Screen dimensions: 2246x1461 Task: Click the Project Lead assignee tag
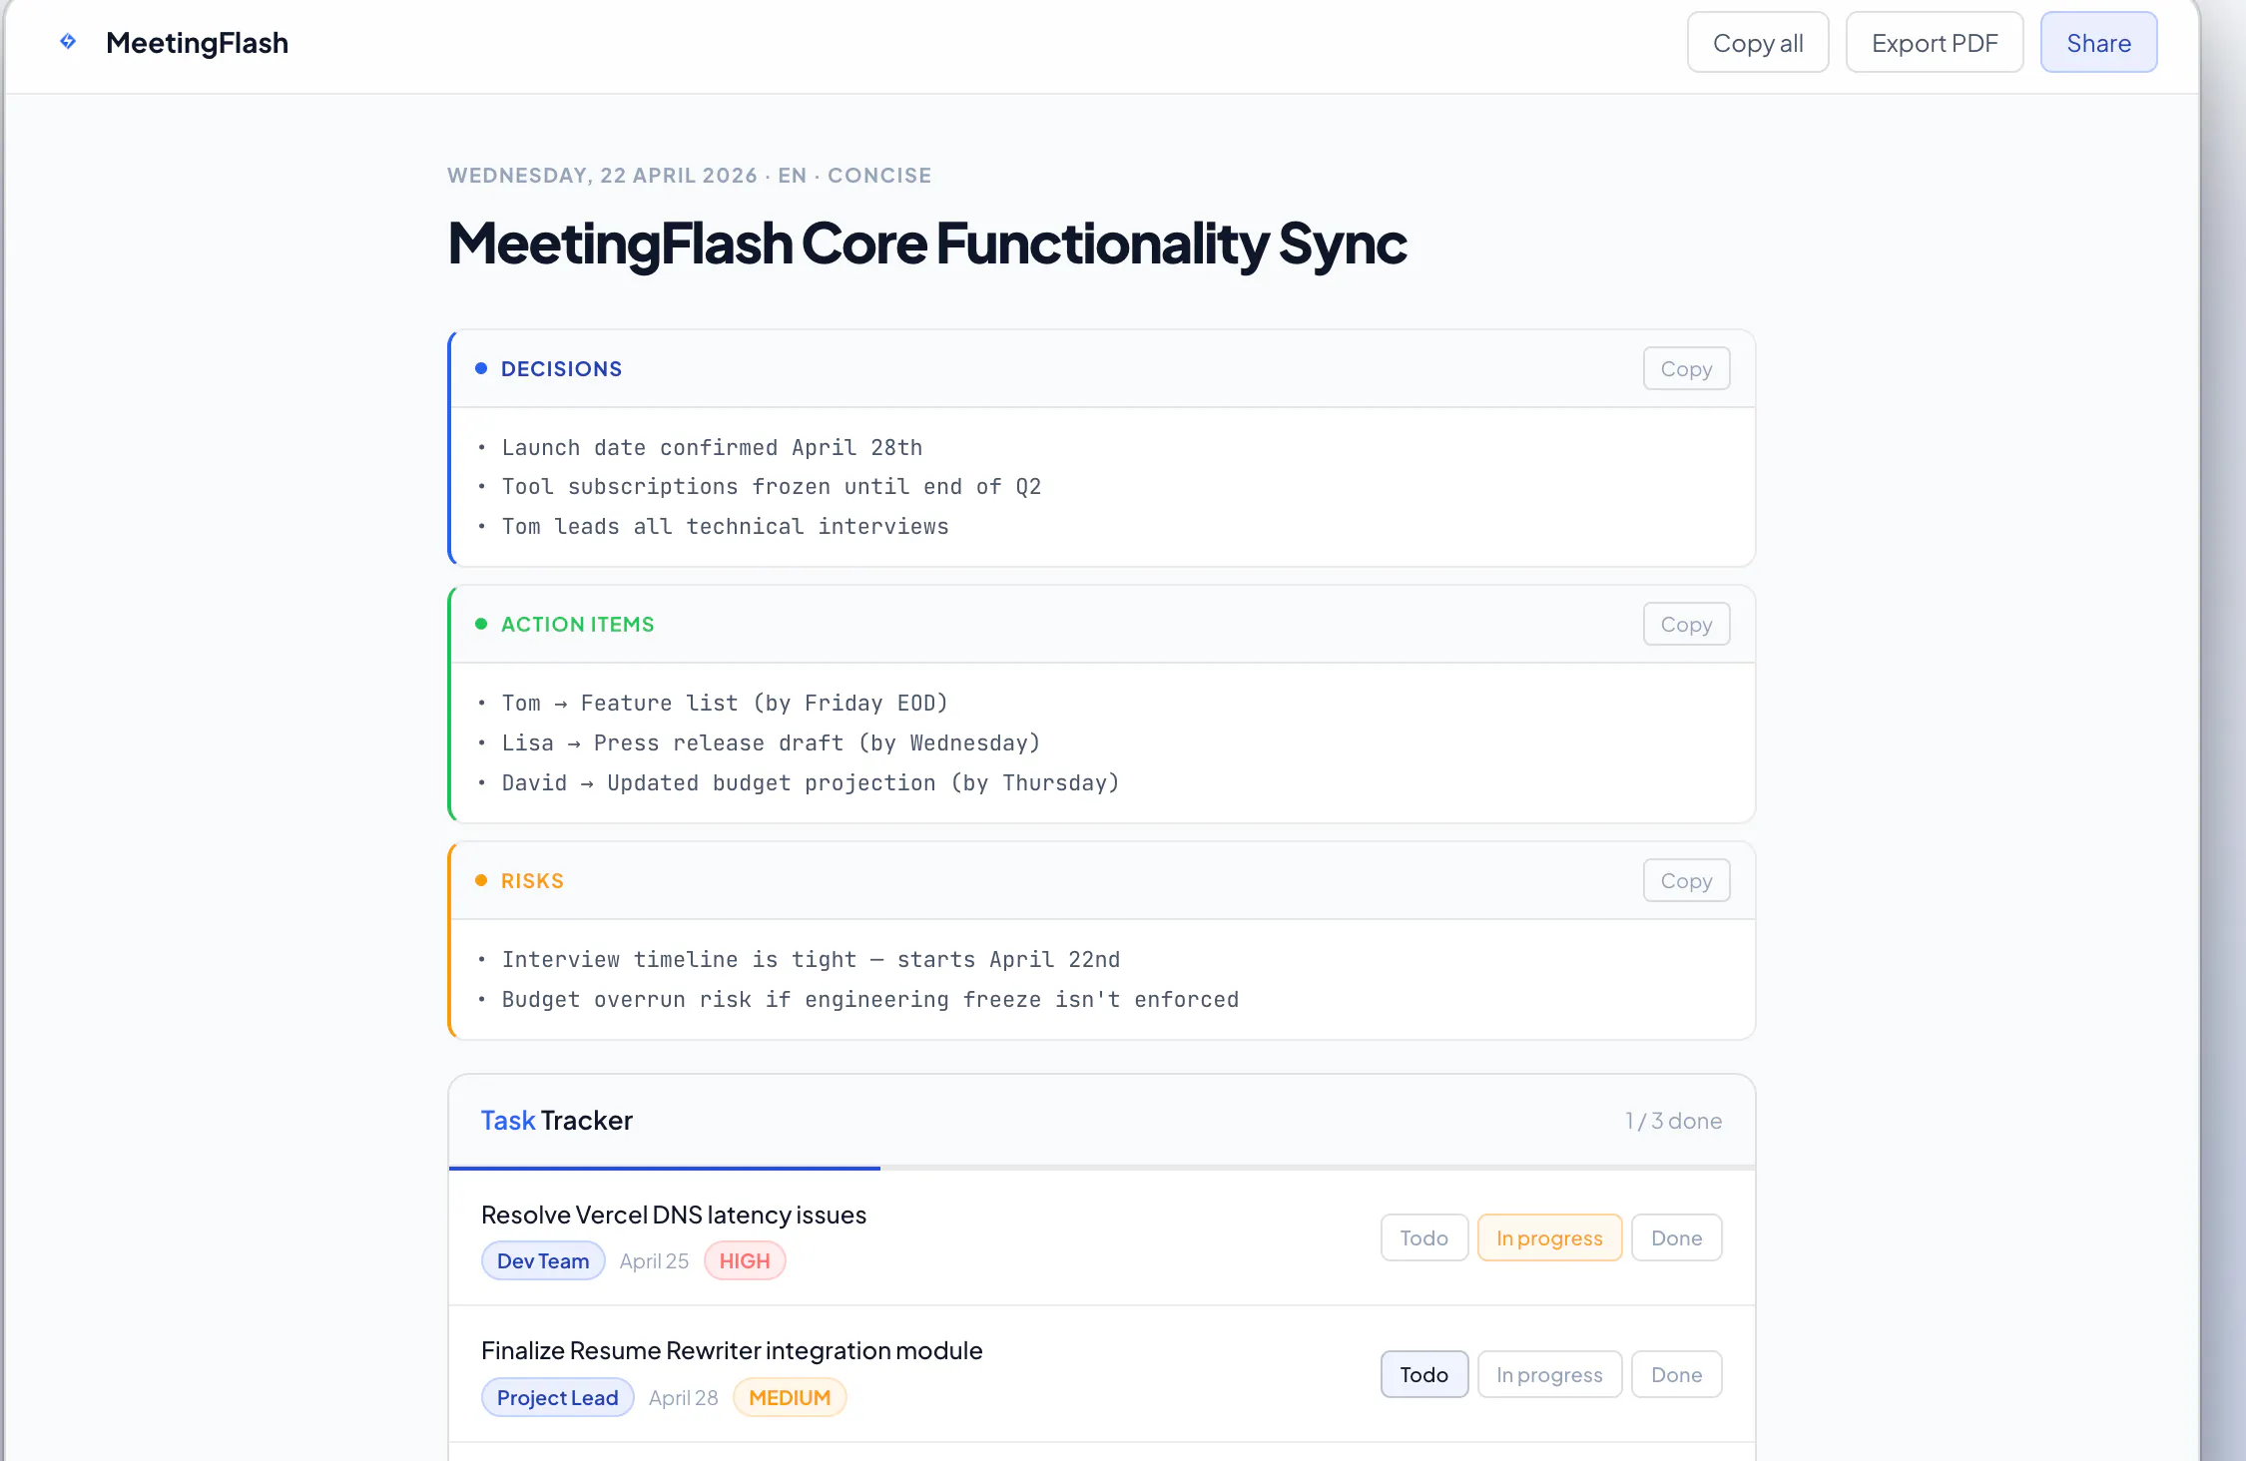click(557, 1397)
